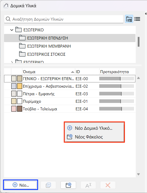The height and width of the screenshot is (193, 147).
Task: Select the Επίχρισμα - Ασβεστοκονία material row
Action: 70,86
